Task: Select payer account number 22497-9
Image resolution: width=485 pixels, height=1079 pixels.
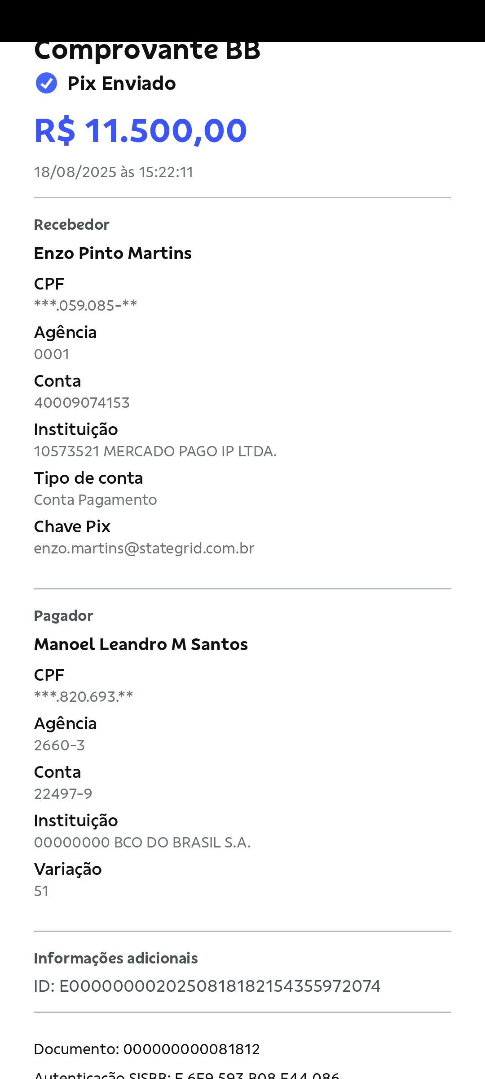Action: point(63,794)
